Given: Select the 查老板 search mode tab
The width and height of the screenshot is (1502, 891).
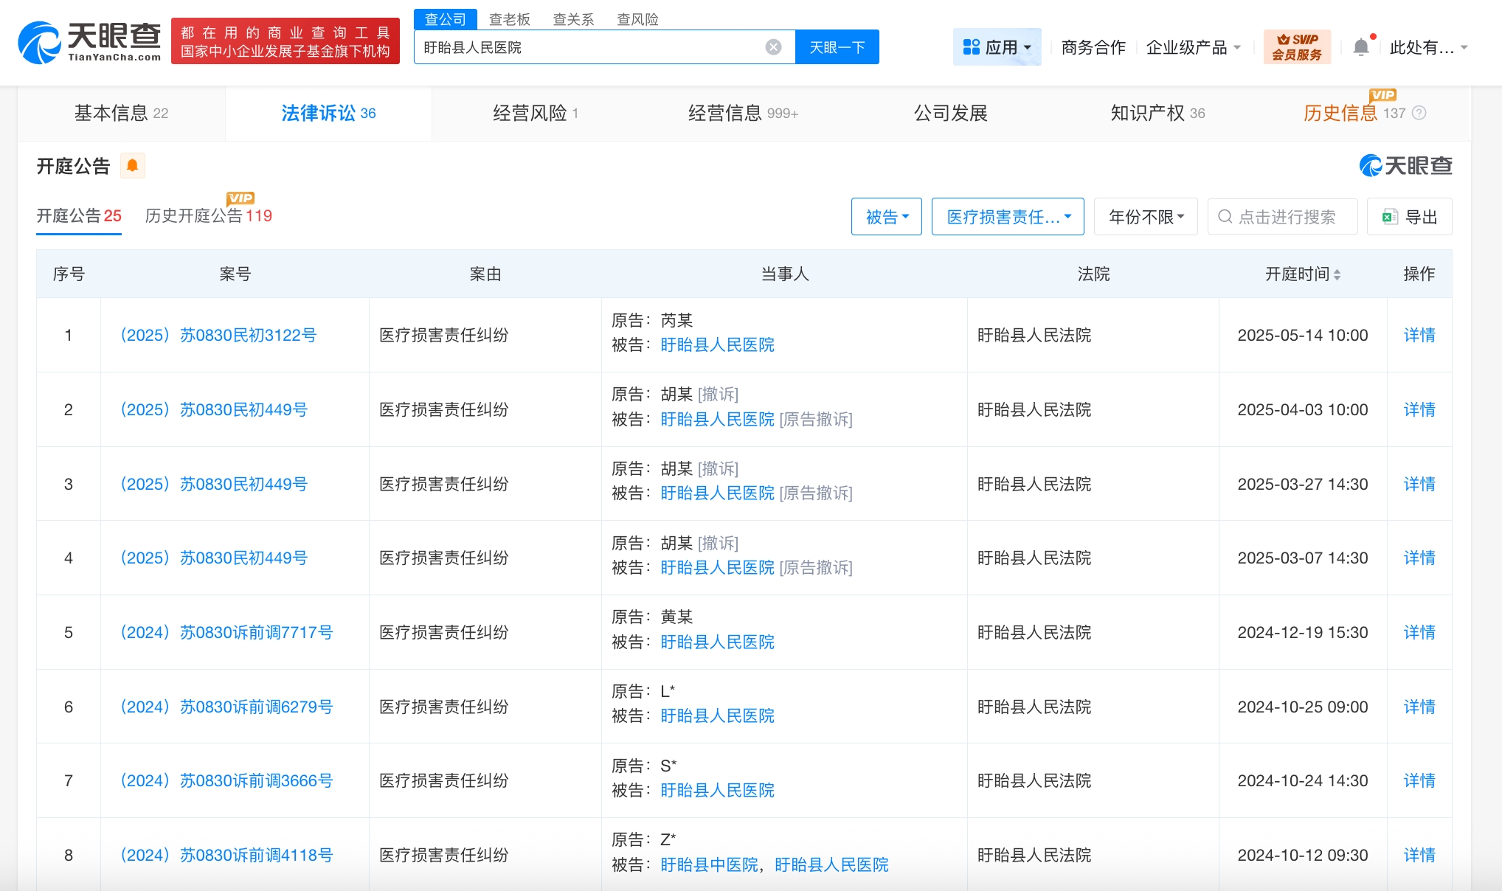Looking at the screenshot, I should pyautogui.click(x=509, y=19).
